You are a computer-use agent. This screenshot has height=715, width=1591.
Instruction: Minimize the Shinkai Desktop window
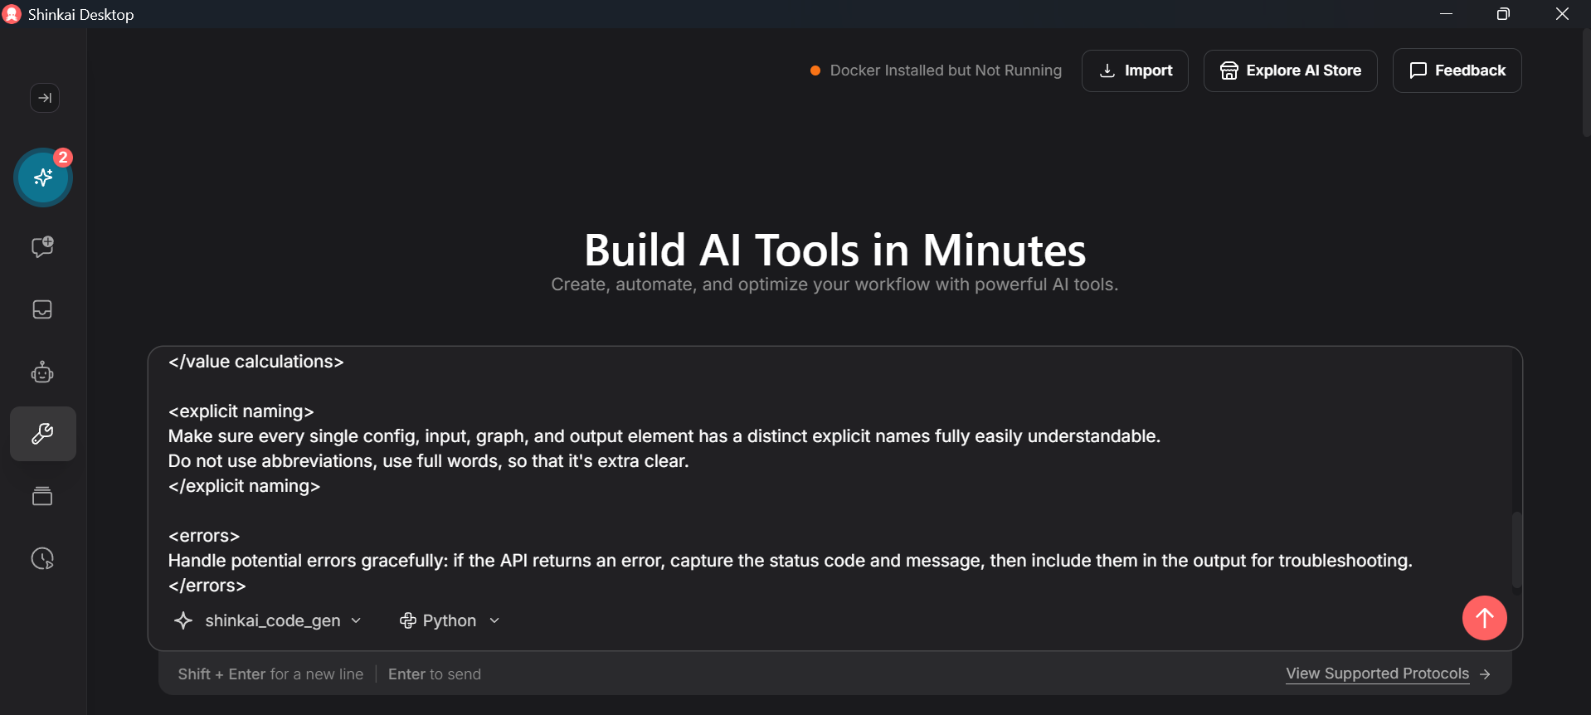(1446, 14)
